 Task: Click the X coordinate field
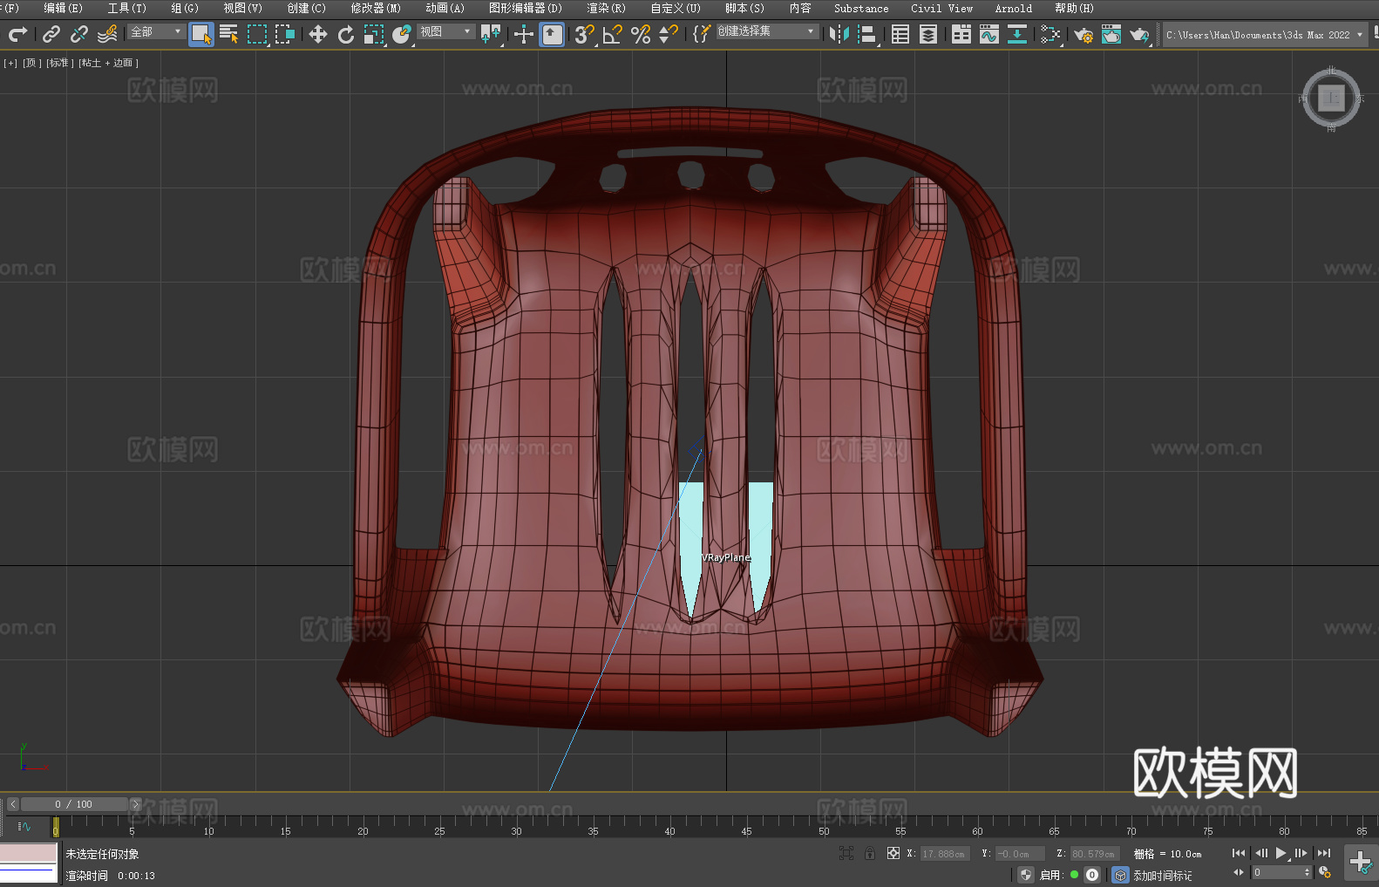[946, 854]
